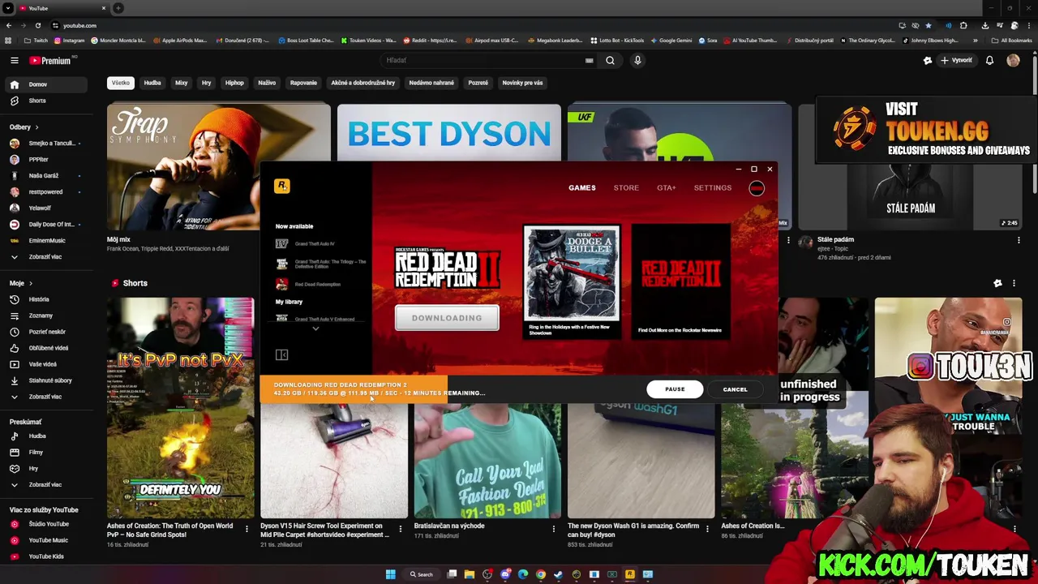Start voice search with microphone icon
This screenshot has height=584, width=1038.
click(x=637, y=60)
